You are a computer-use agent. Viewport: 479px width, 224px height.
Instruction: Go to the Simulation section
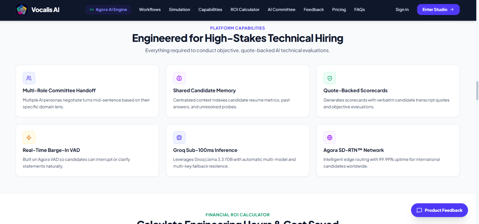[x=179, y=10]
